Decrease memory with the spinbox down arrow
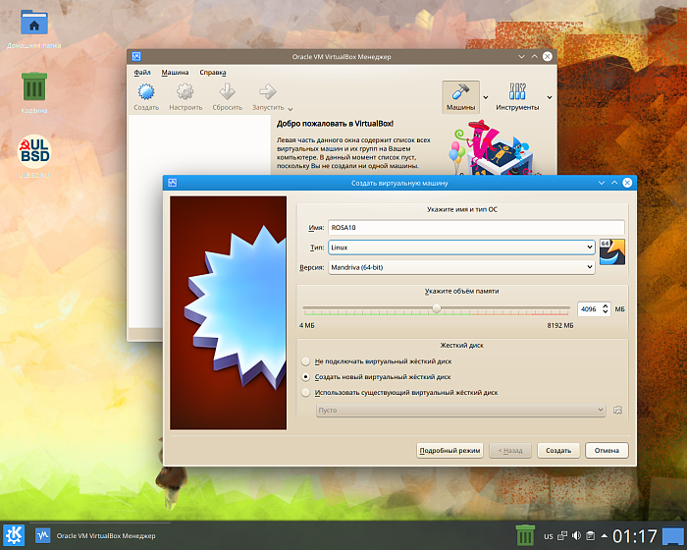Image resolution: width=687 pixels, height=550 pixels. pyautogui.click(x=606, y=312)
